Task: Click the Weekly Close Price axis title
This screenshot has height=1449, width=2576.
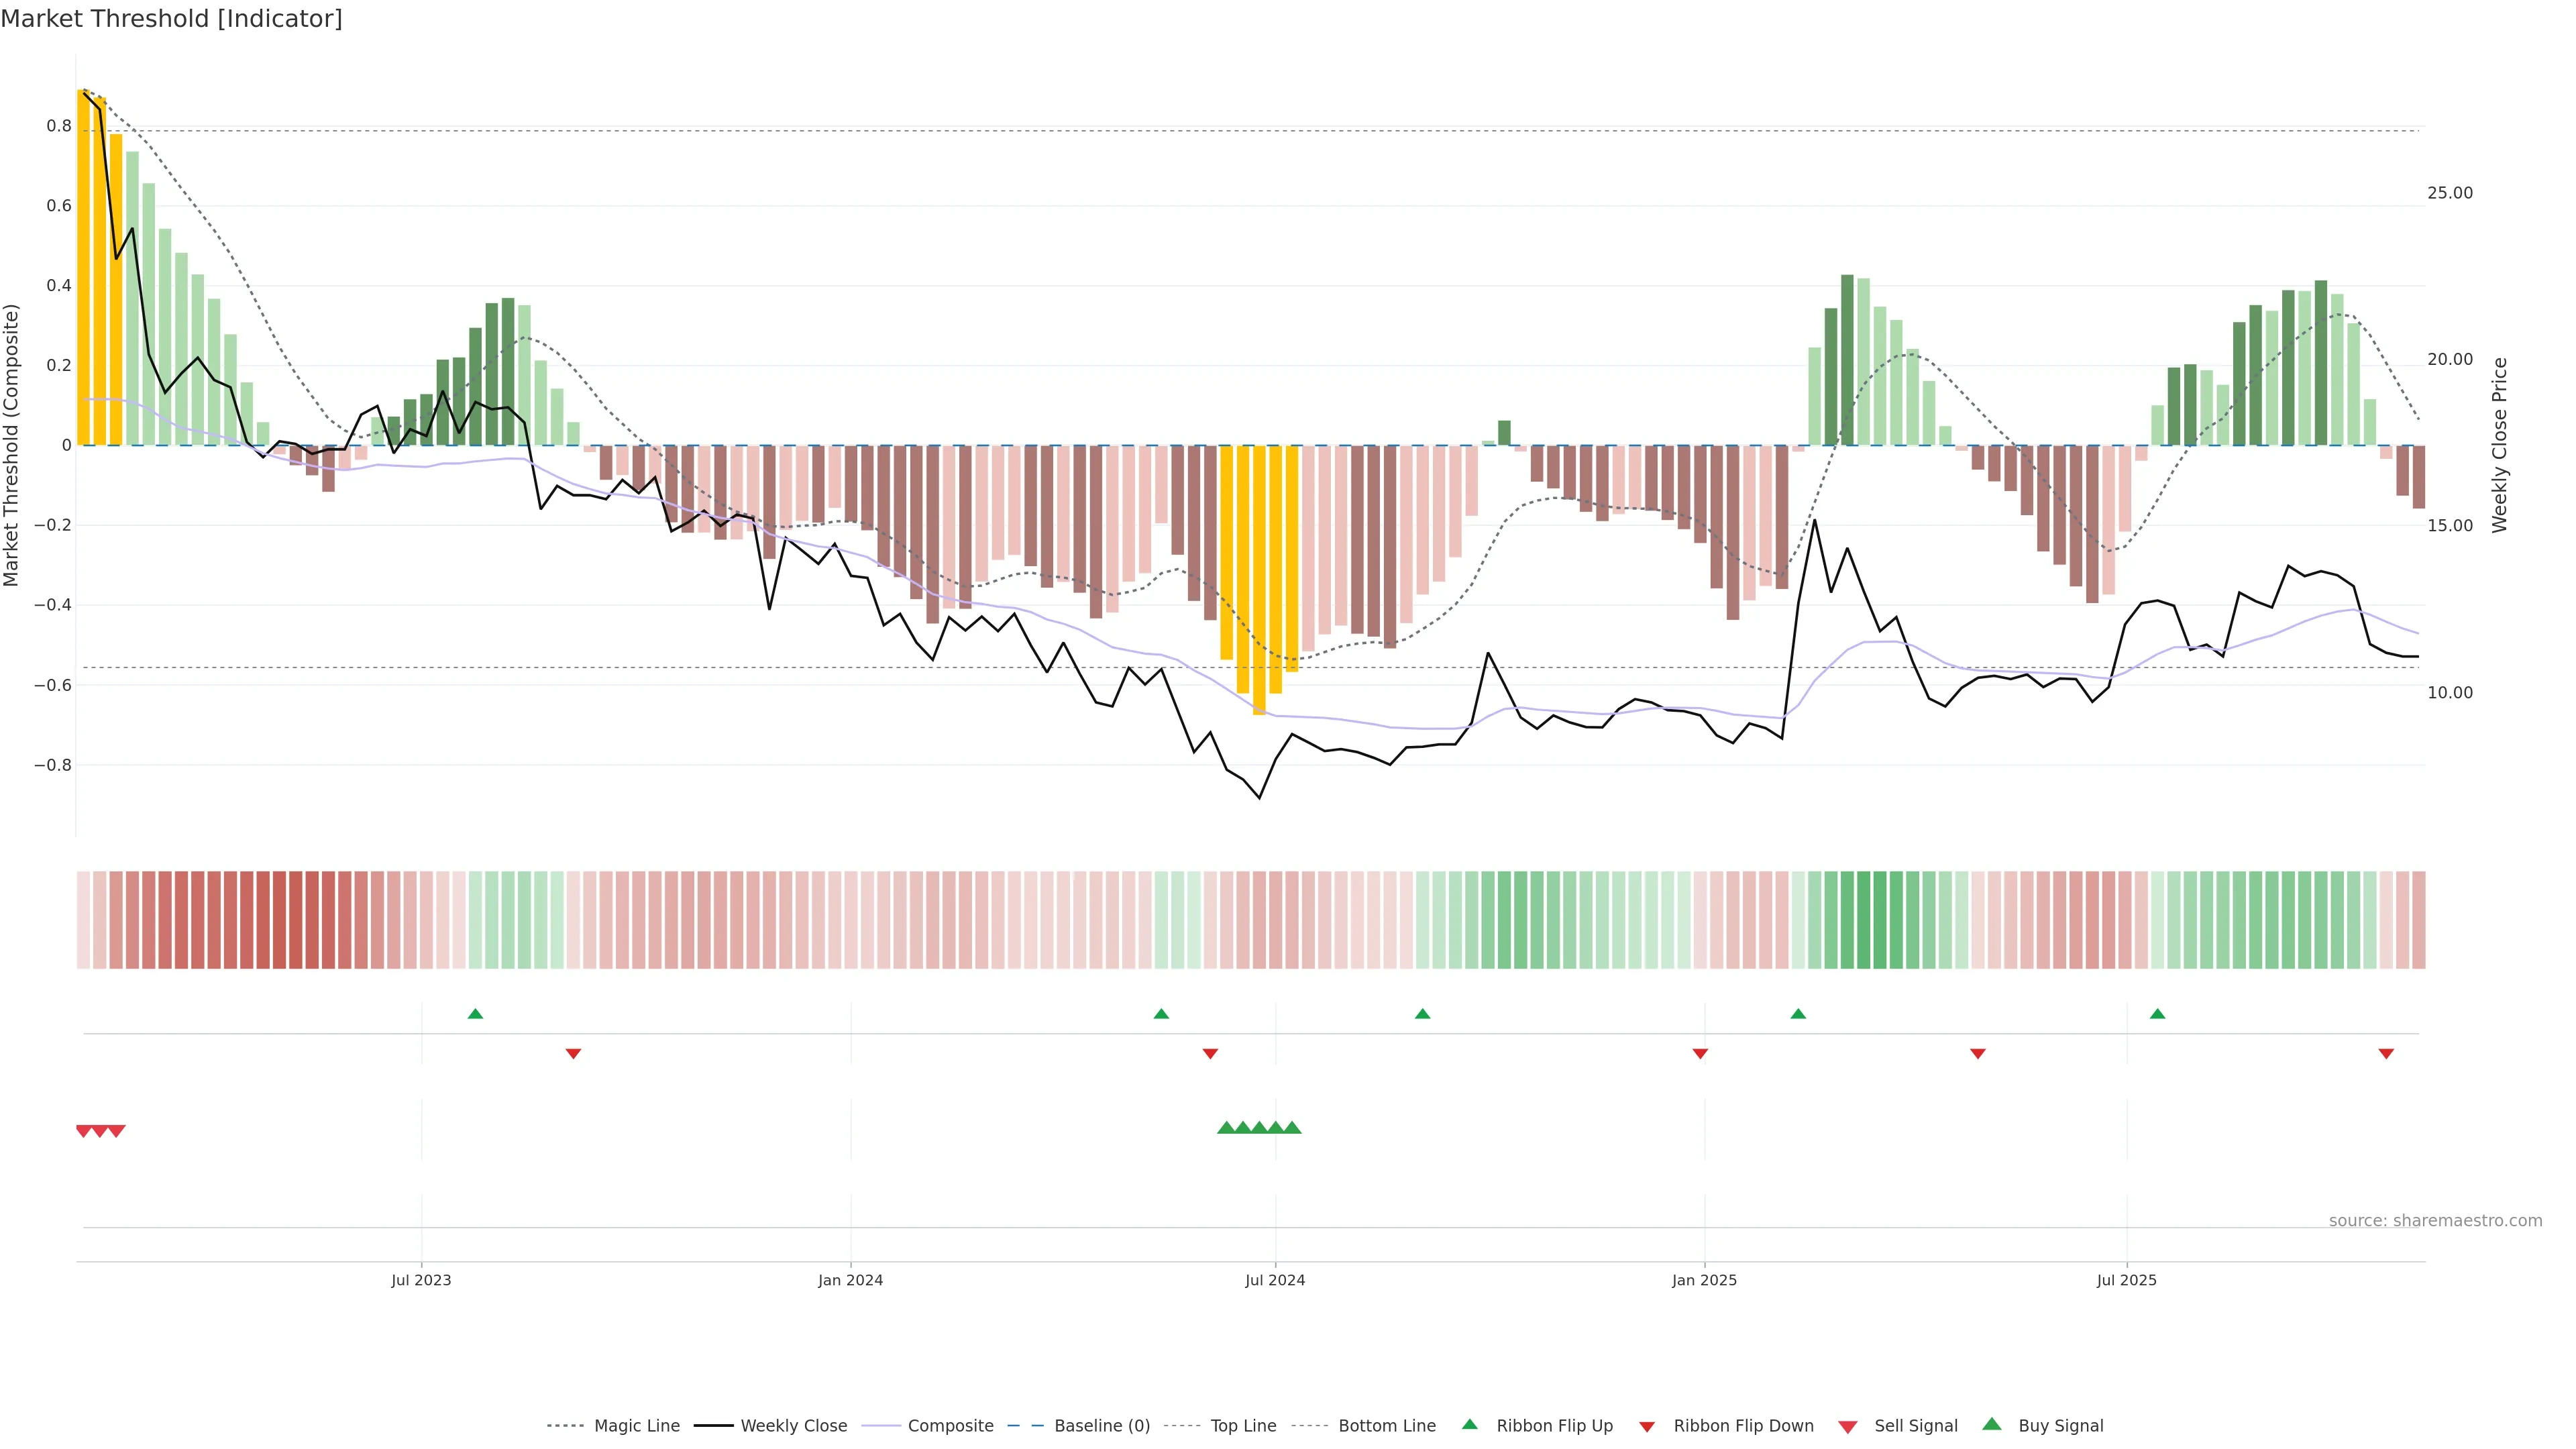Action: click(x=2500, y=445)
